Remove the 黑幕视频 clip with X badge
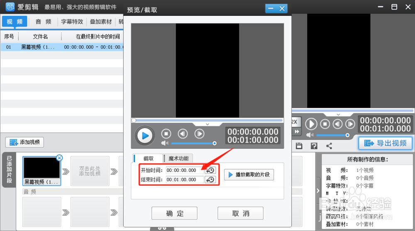This screenshot has width=415, height=231. click(59, 158)
